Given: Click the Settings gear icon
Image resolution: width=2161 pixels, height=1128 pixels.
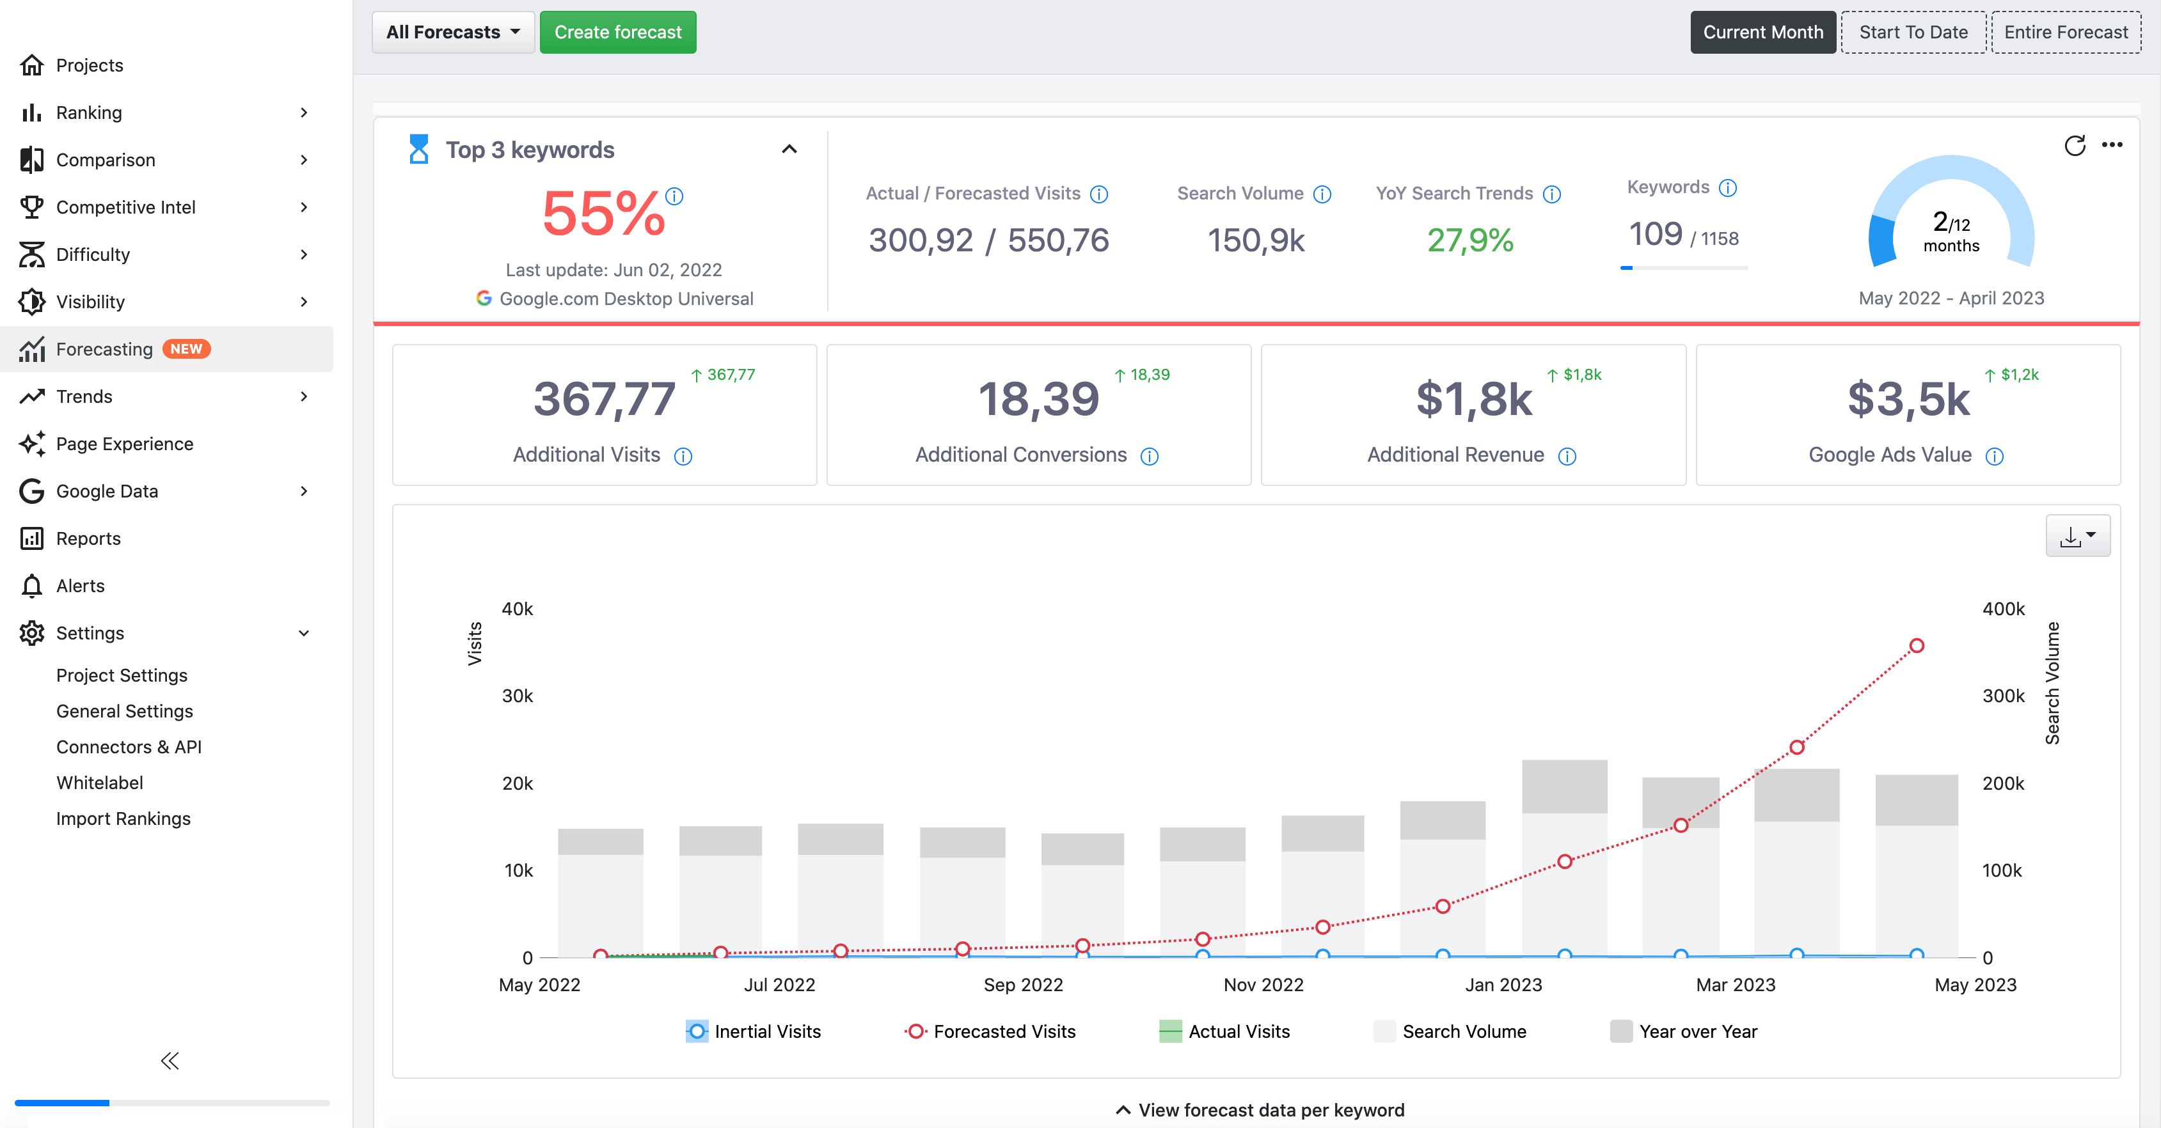Looking at the screenshot, I should pyautogui.click(x=32, y=633).
